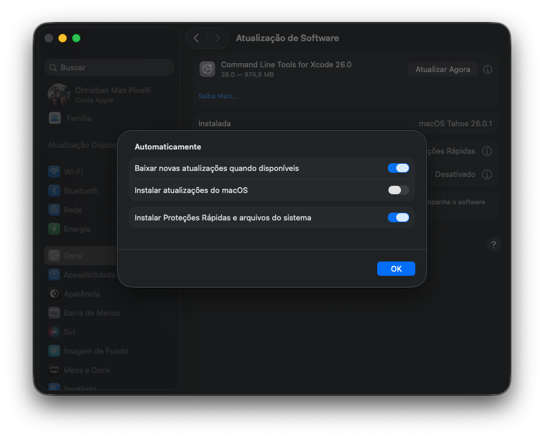Open Energia settings in sidebar
Screen dimensions: 544x439
pyautogui.click(x=80, y=229)
